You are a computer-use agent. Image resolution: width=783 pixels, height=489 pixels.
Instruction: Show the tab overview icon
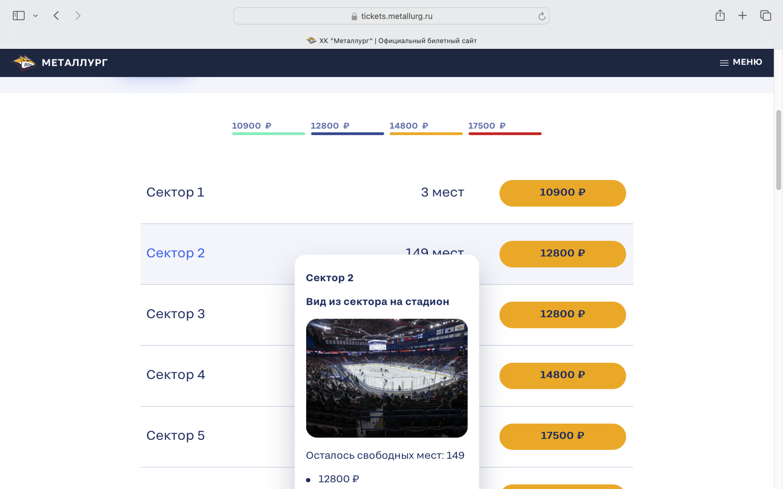point(765,16)
